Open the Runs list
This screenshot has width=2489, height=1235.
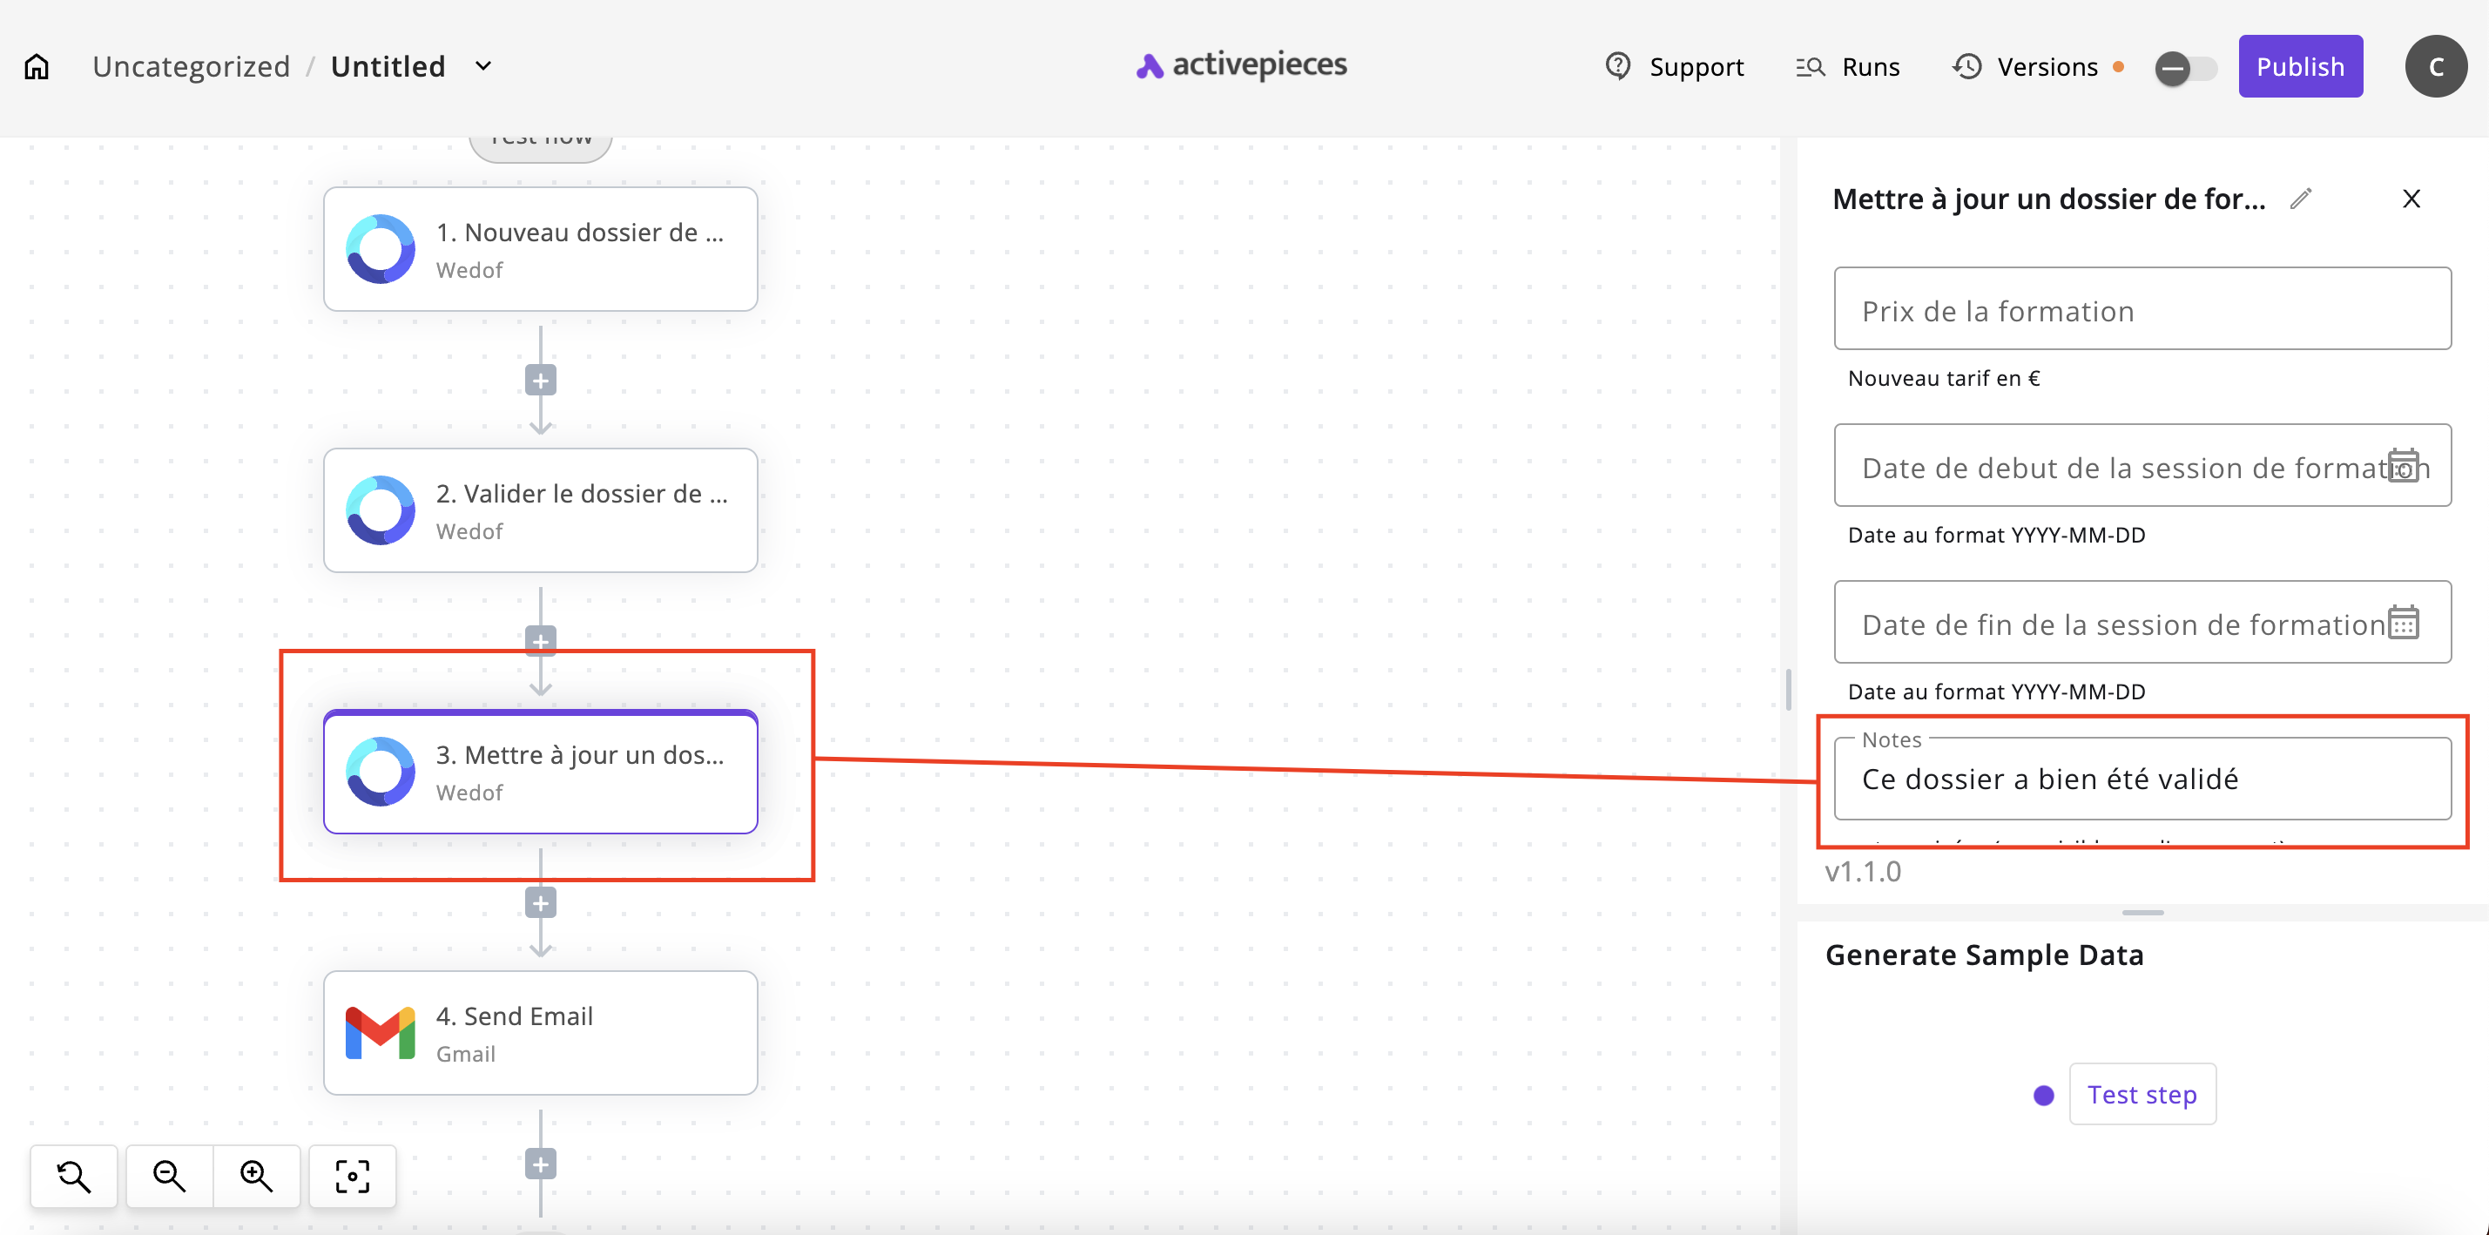click(x=1847, y=67)
